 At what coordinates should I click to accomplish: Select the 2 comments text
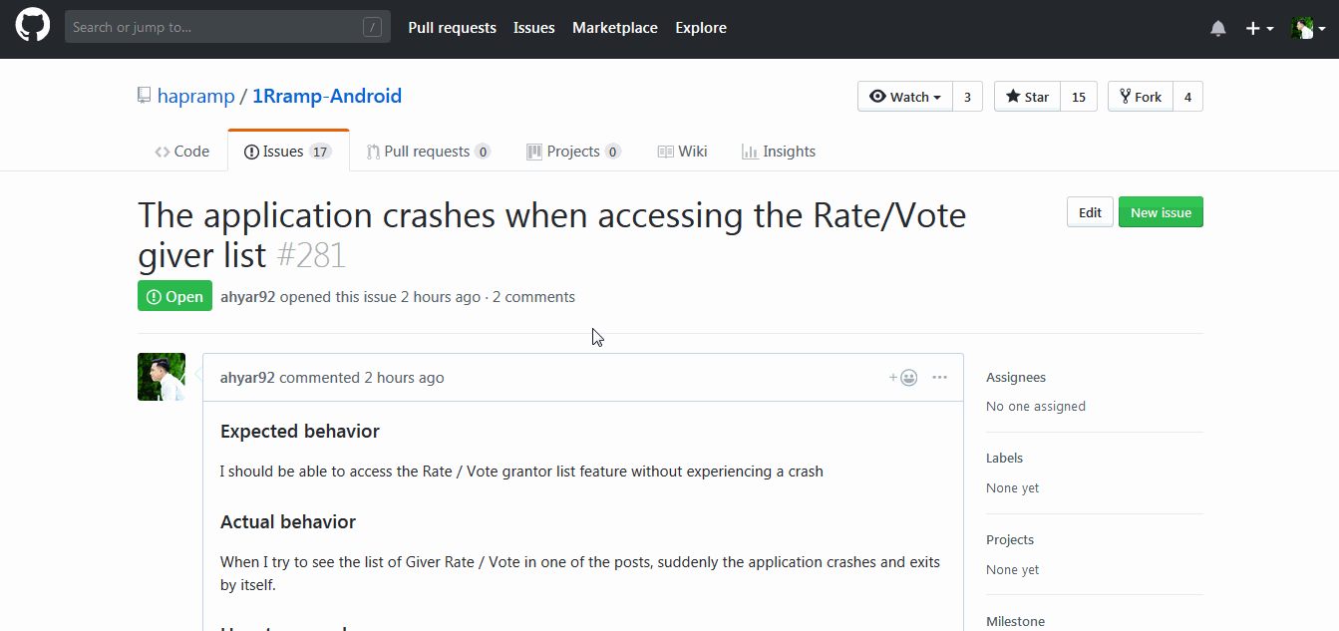pos(533,297)
